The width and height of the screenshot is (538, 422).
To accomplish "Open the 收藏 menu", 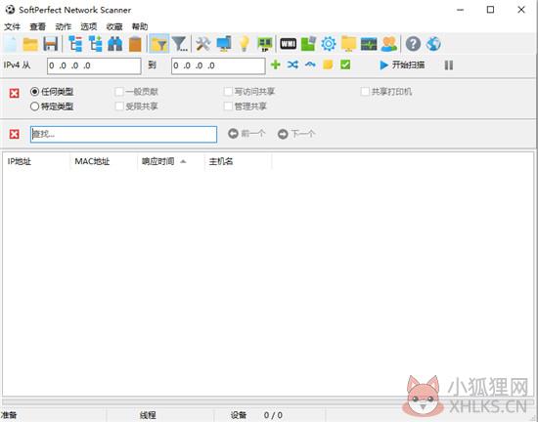I will coord(114,26).
